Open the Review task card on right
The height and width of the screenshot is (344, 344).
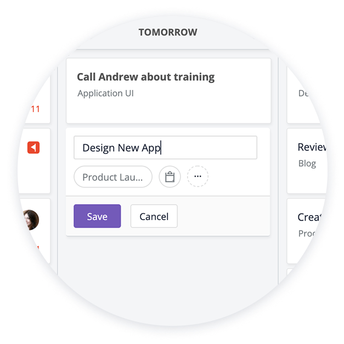point(307,161)
